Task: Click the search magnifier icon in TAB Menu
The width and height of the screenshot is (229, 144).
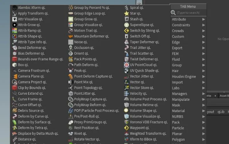Action: pyautogui.click(x=173, y=13)
